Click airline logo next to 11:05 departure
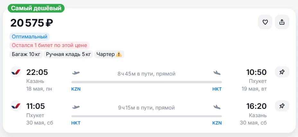 point(16,106)
